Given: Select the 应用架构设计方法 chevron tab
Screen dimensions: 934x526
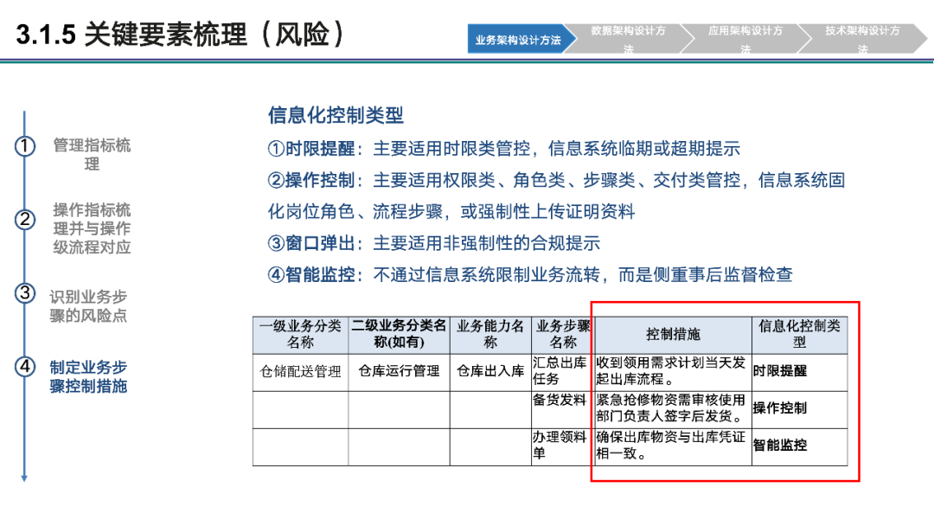Looking at the screenshot, I should coord(745,39).
